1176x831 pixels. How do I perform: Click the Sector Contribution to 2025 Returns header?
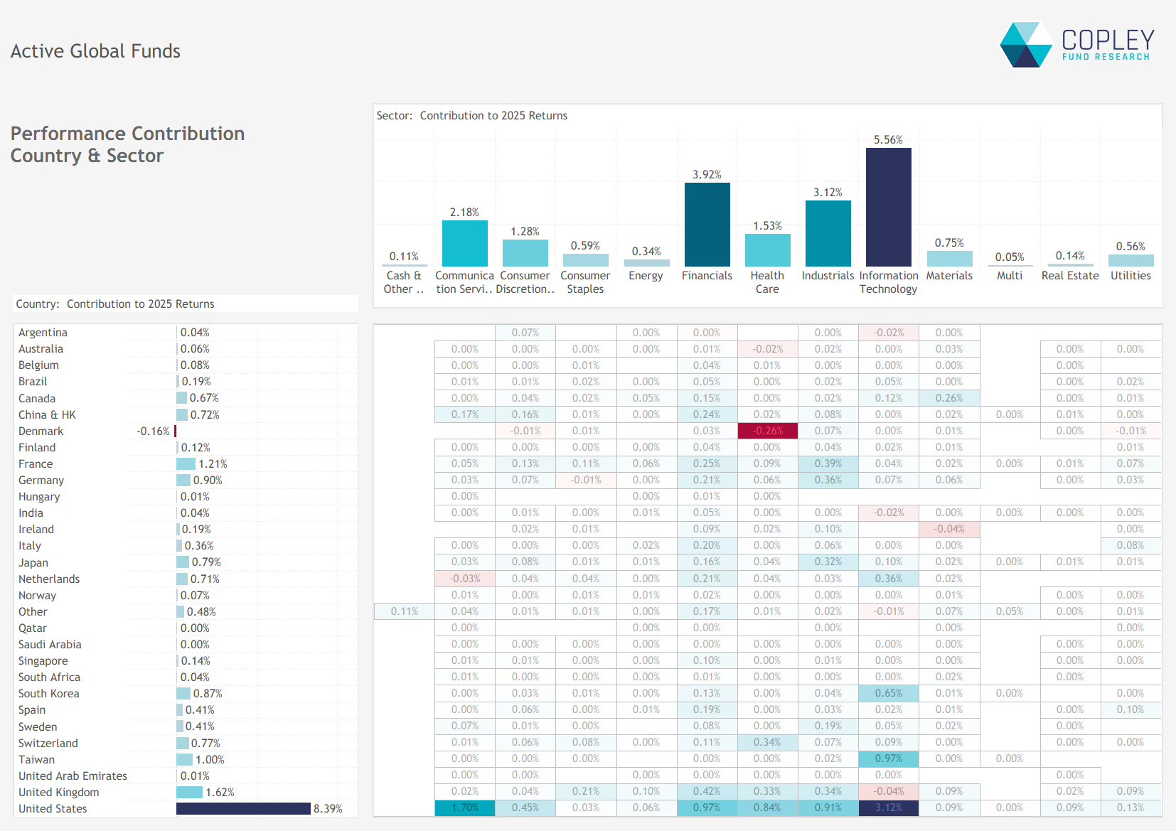[x=471, y=116]
